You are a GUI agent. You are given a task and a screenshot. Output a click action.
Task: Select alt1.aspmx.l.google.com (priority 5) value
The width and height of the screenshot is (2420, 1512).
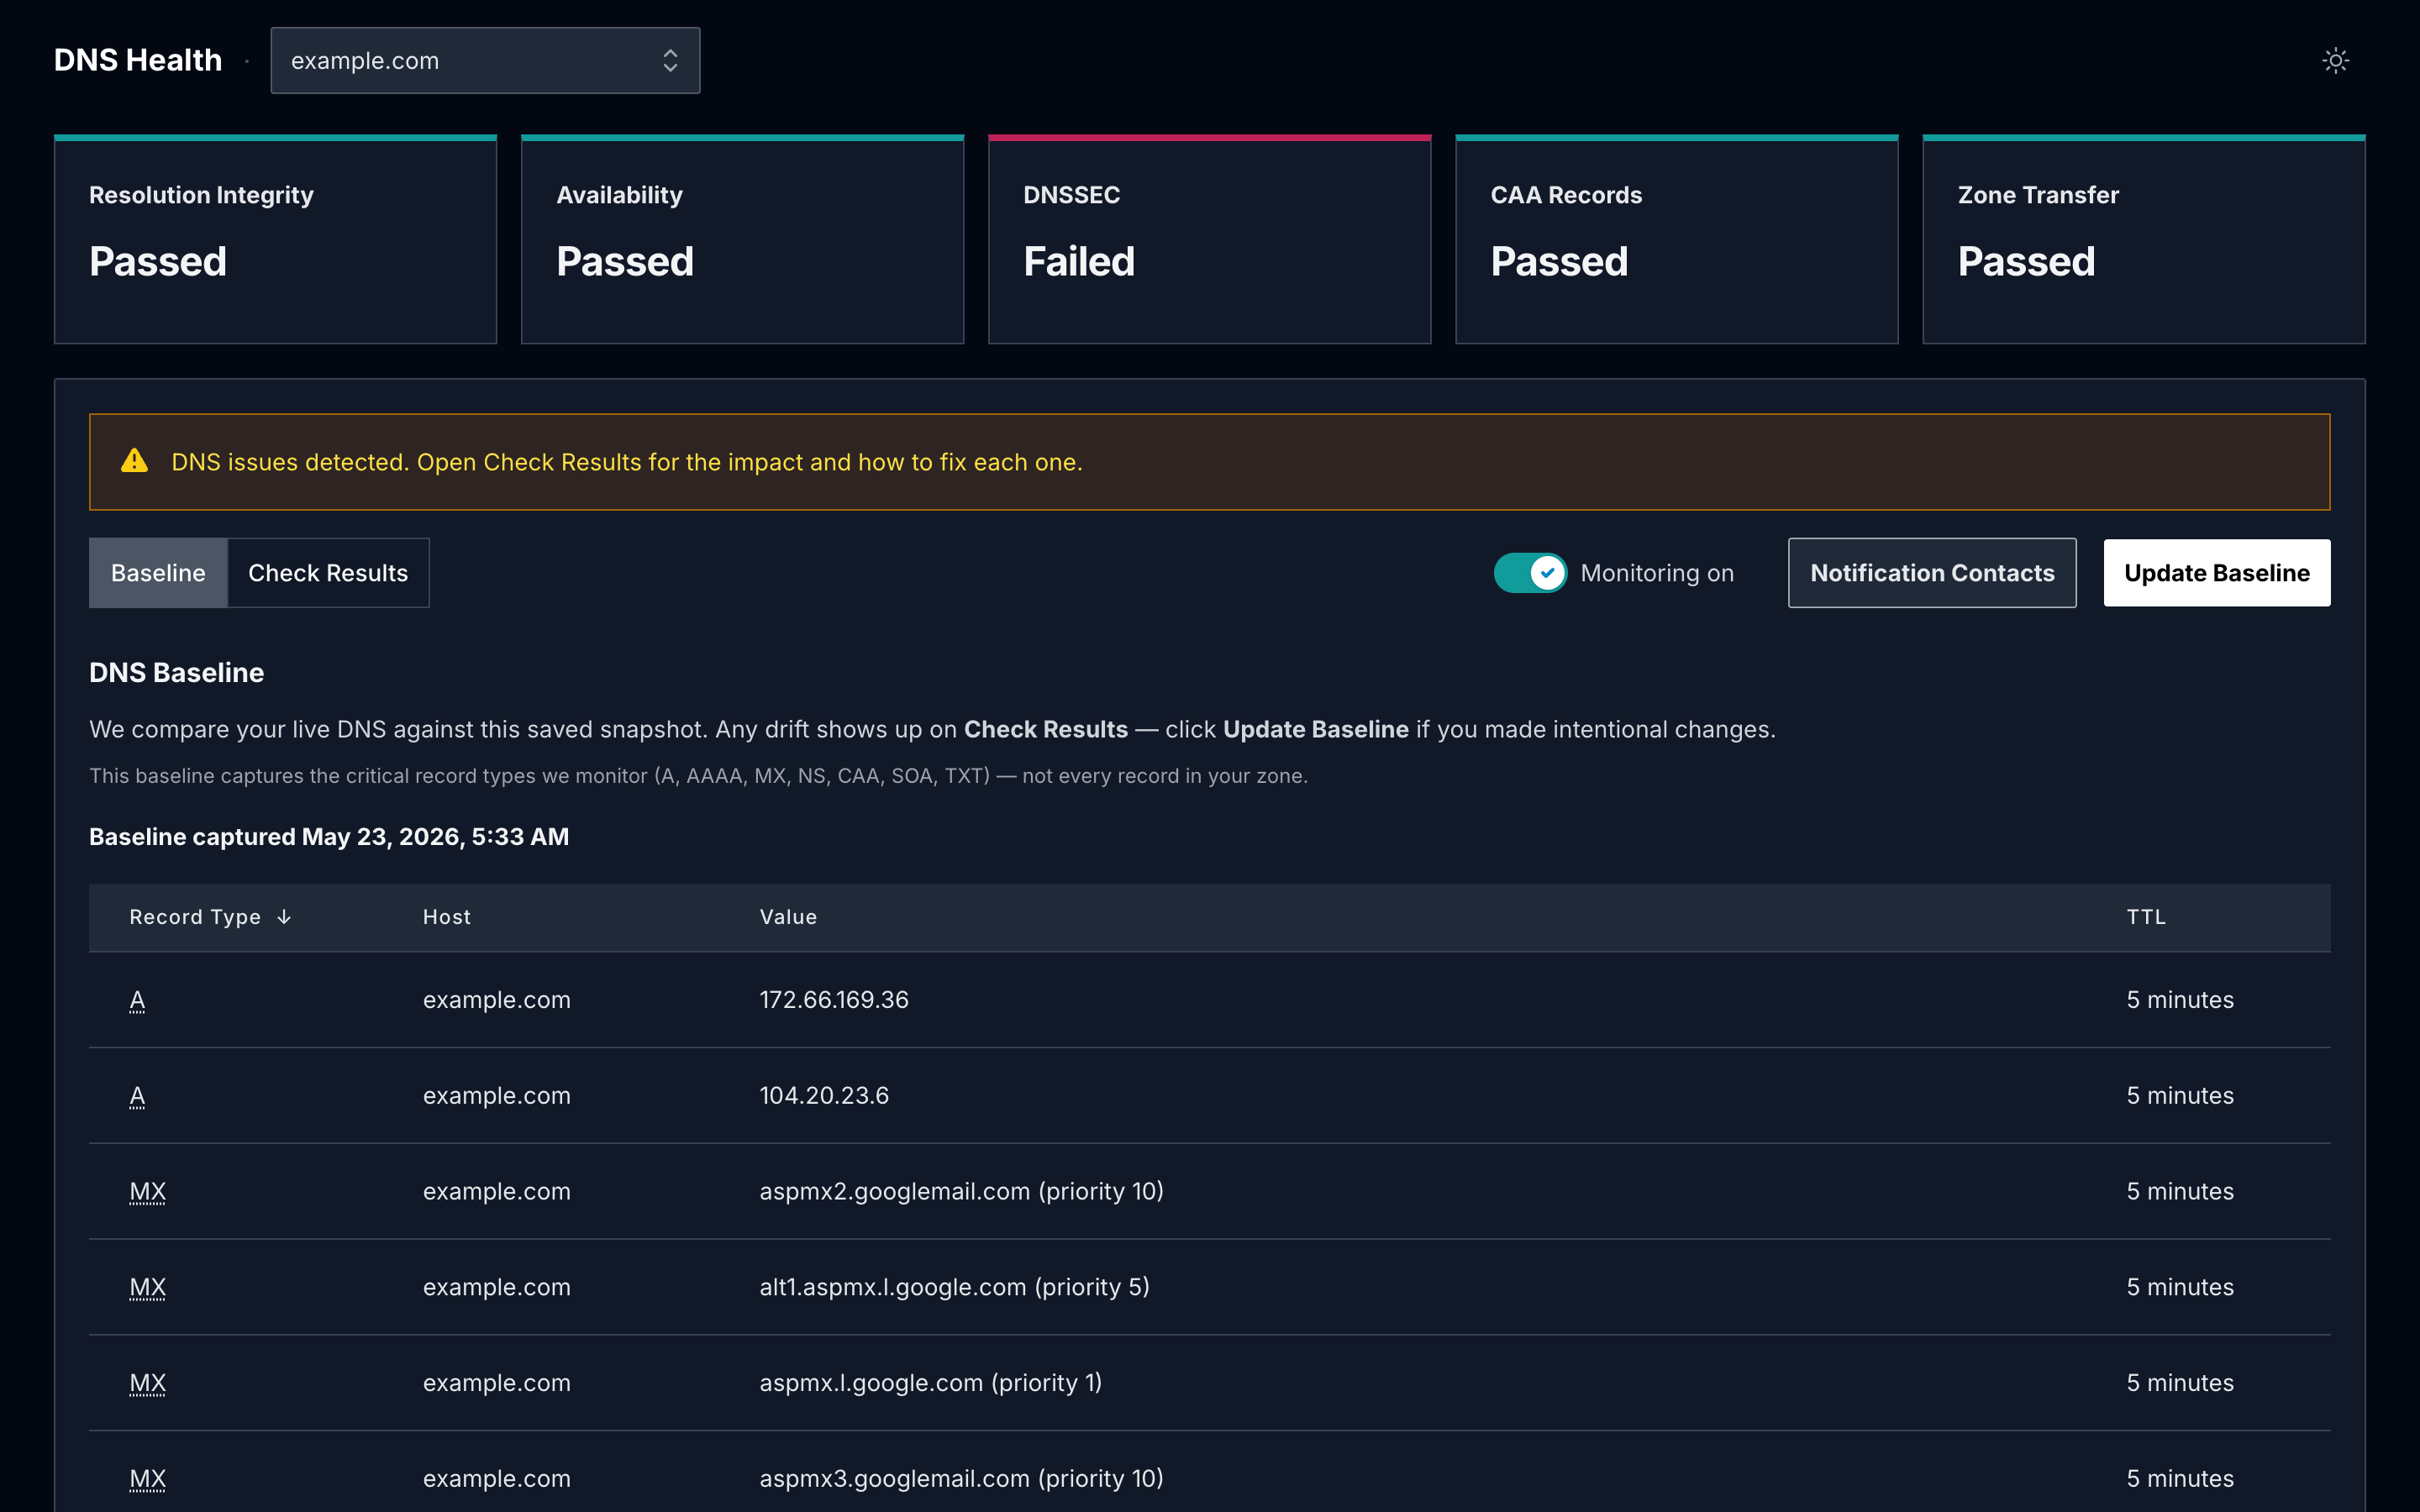[x=954, y=1288]
